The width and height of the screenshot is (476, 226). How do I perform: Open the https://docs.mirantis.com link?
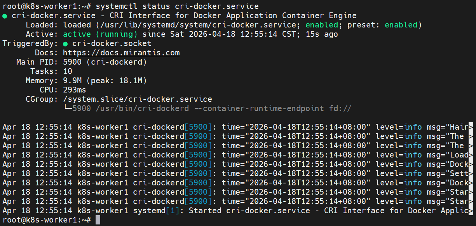point(121,53)
